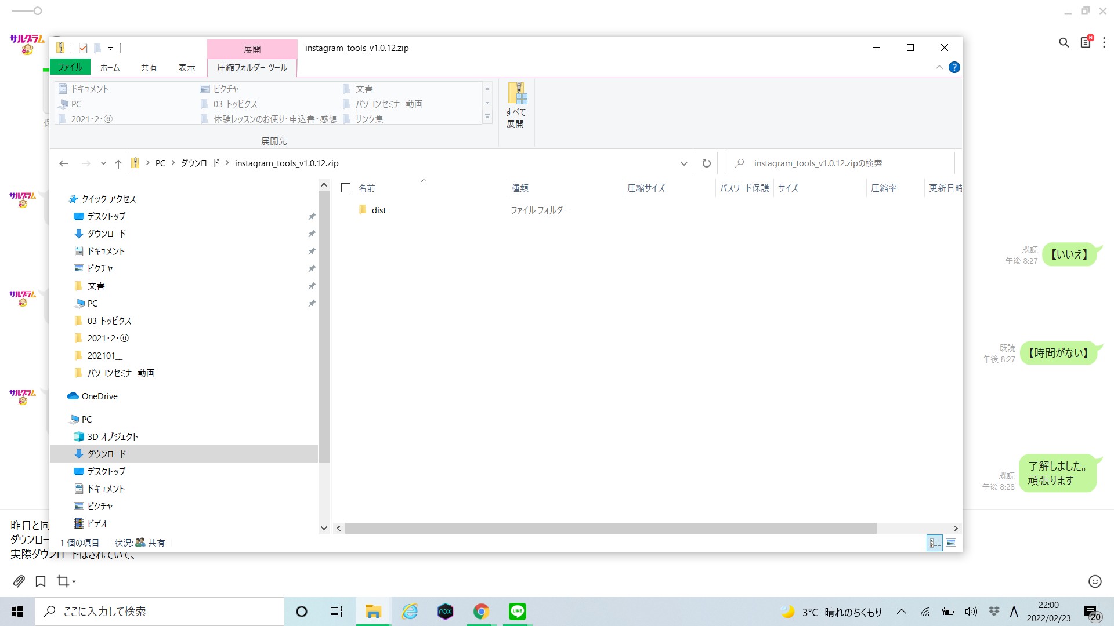Open the address bar history dropdown
This screenshot has width=1114, height=626.
684,163
